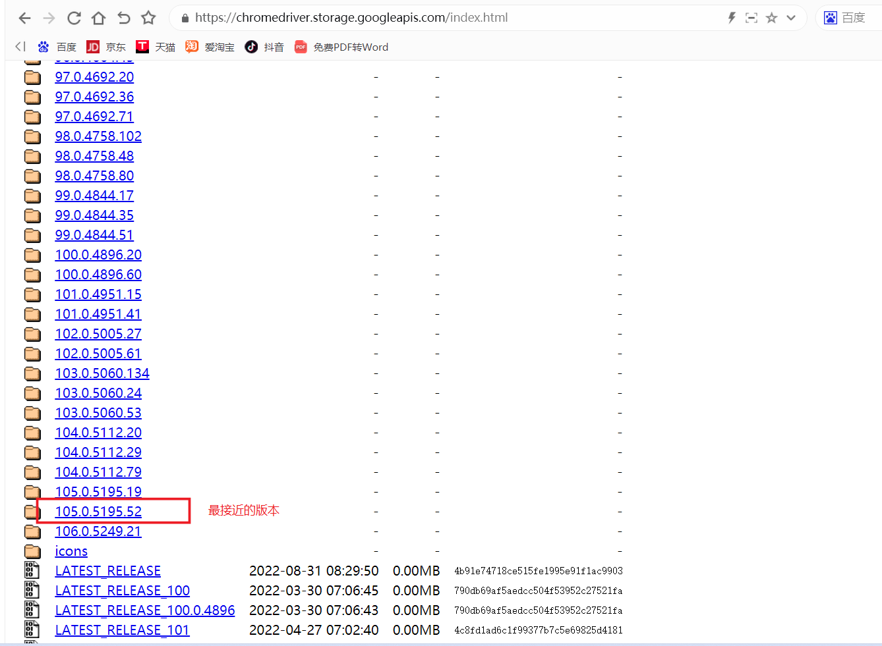Viewport: 882px width, 646px height.
Task: Go back to previous page
Action: (x=24, y=18)
